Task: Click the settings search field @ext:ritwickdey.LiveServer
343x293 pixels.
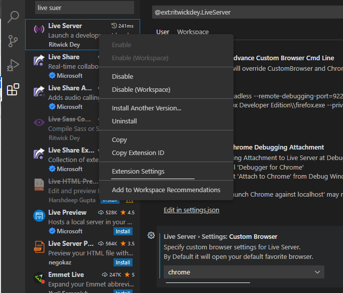Action: [248, 12]
